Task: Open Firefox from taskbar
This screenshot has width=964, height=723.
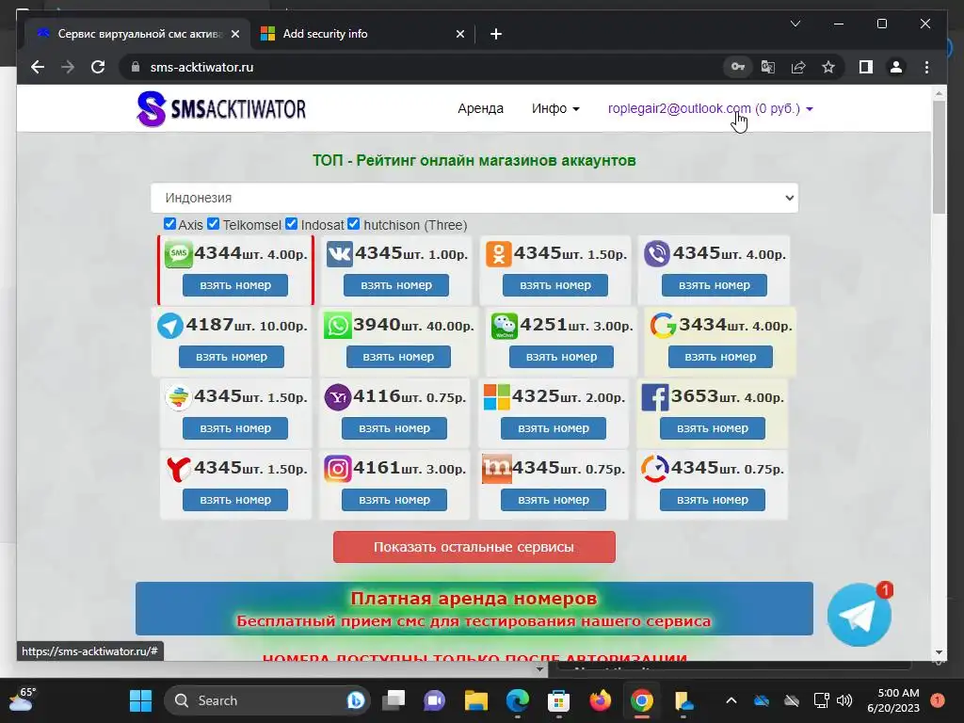Action: 600,700
